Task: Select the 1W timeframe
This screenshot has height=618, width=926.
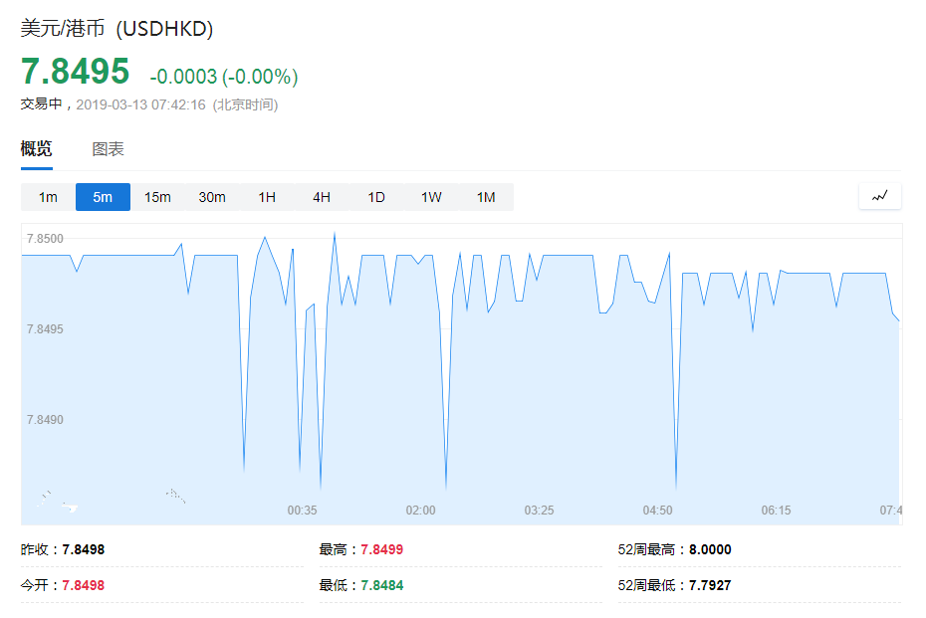Action: [431, 197]
